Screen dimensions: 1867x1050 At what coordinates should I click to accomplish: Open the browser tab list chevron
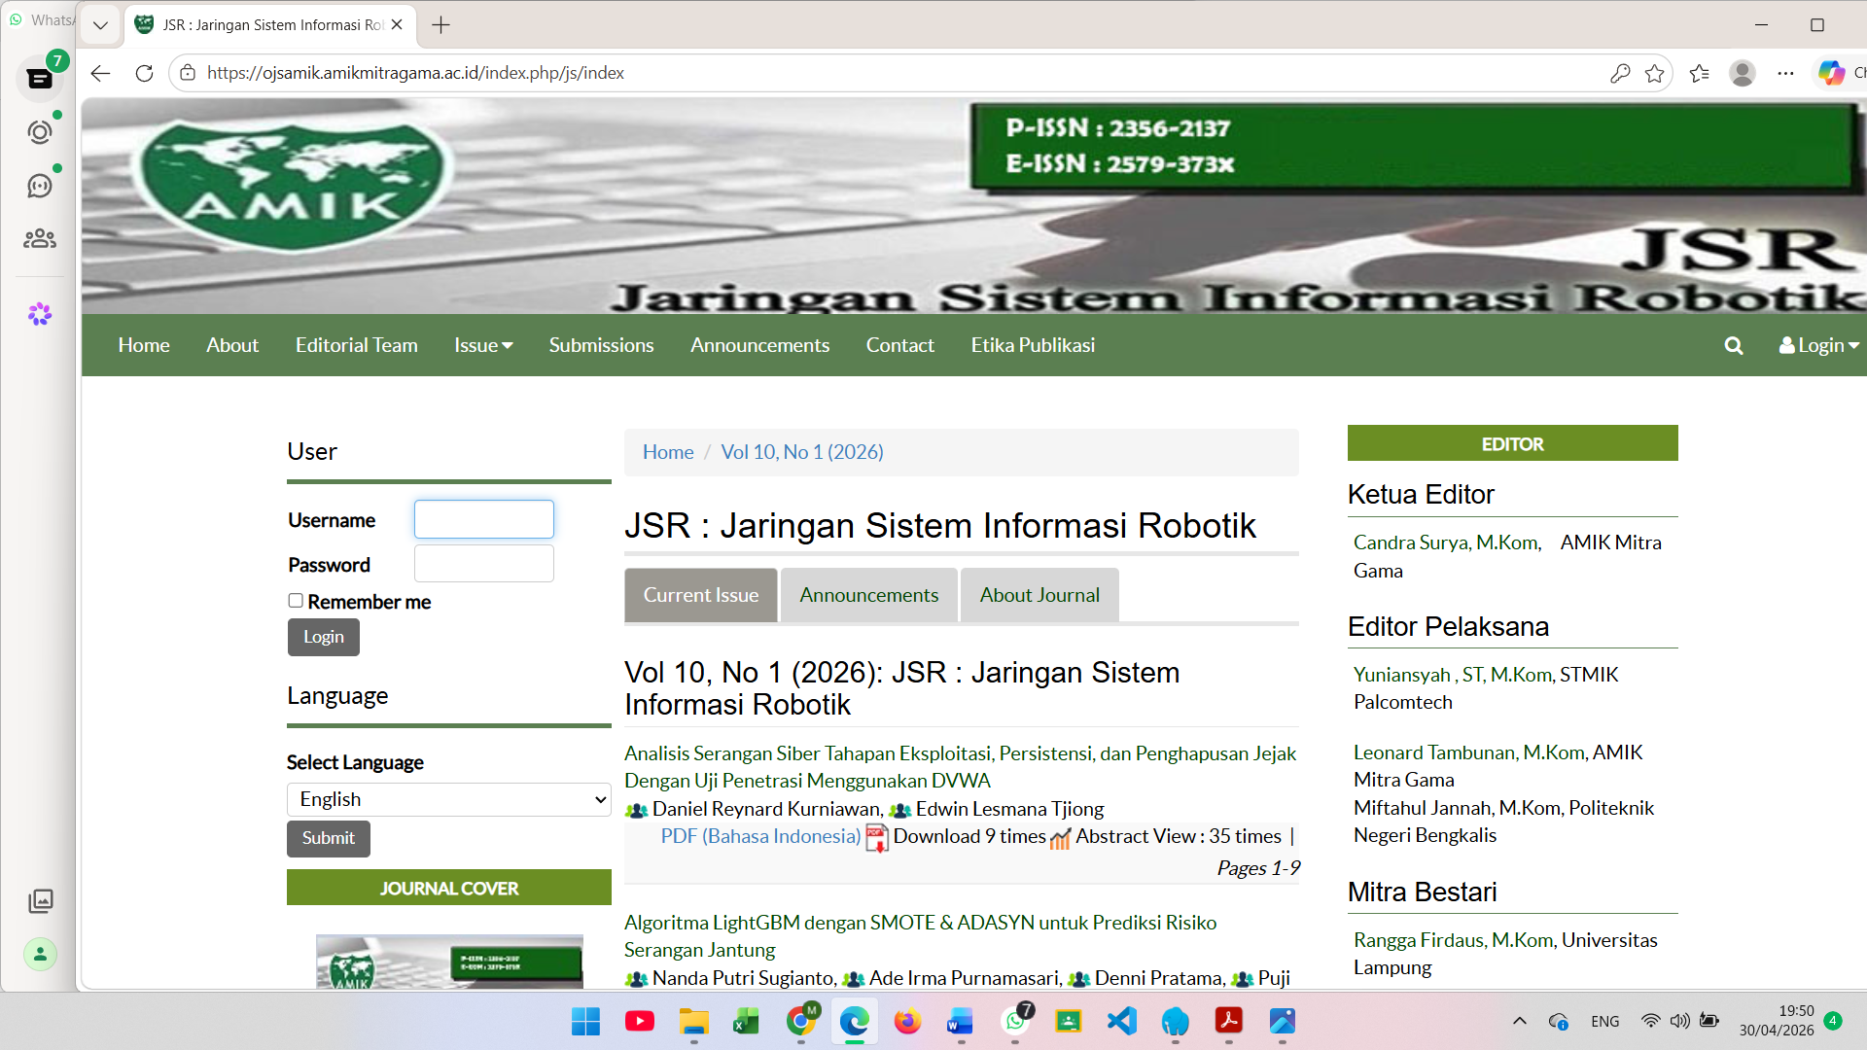pos(100,25)
